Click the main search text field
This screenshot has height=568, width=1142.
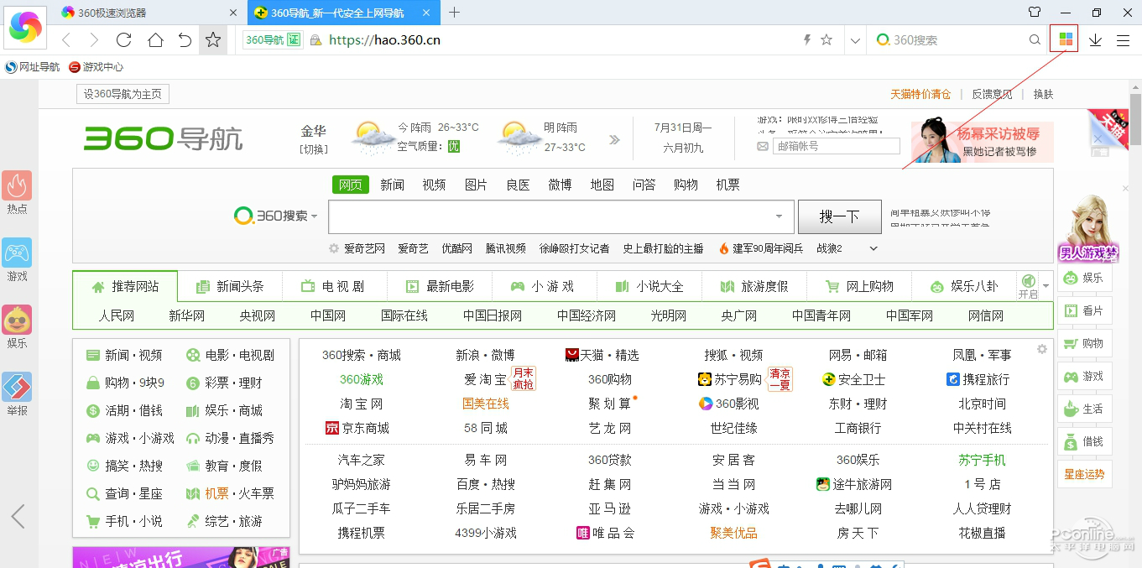click(561, 216)
